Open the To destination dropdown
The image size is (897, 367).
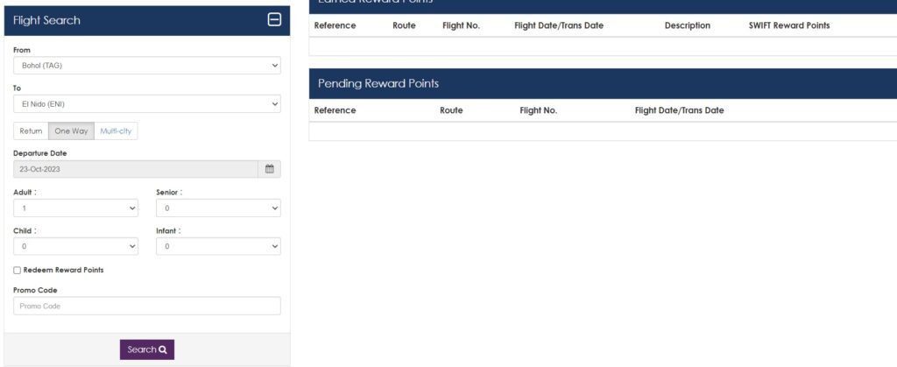click(146, 104)
